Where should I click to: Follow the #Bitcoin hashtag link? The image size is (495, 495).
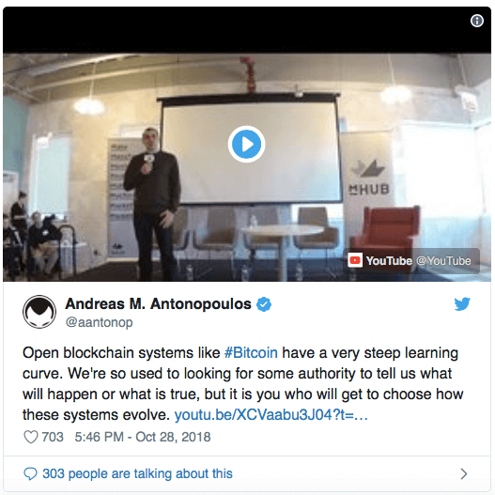(251, 352)
